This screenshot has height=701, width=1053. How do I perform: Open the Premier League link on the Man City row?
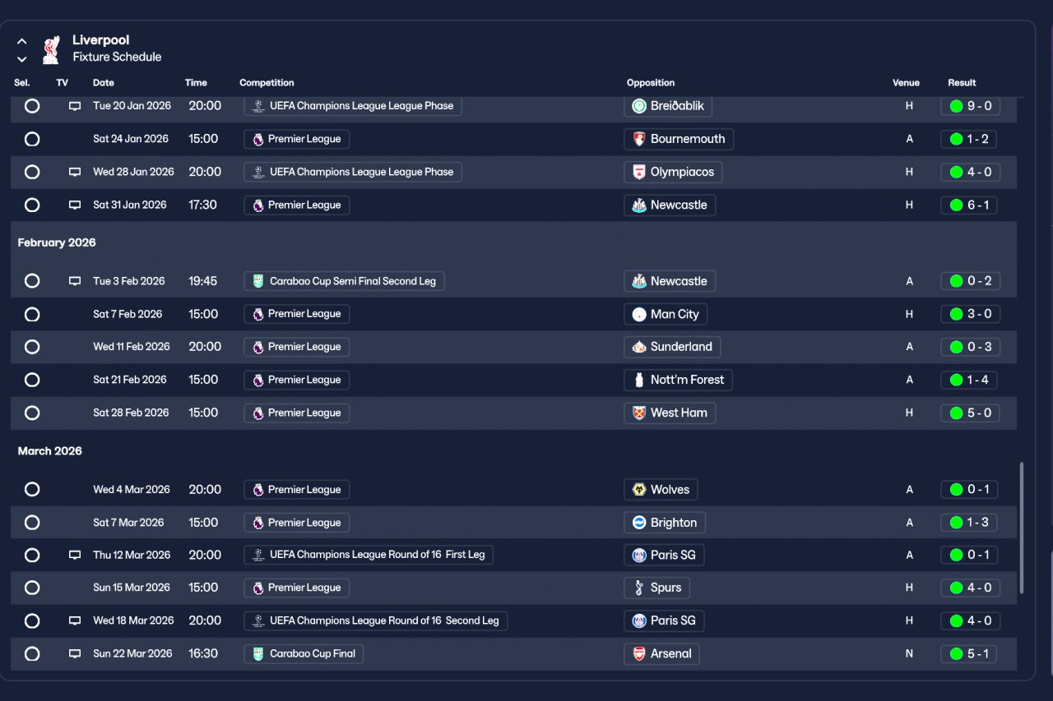tap(296, 314)
